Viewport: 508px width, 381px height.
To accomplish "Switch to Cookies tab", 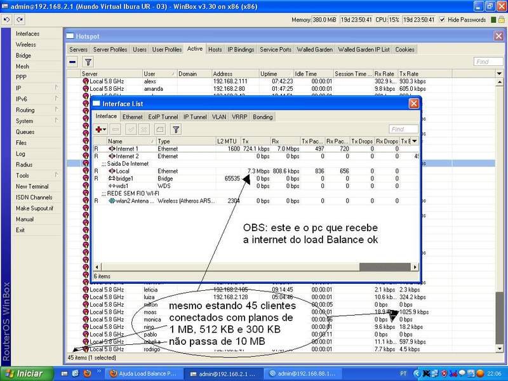I will point(404,50).
